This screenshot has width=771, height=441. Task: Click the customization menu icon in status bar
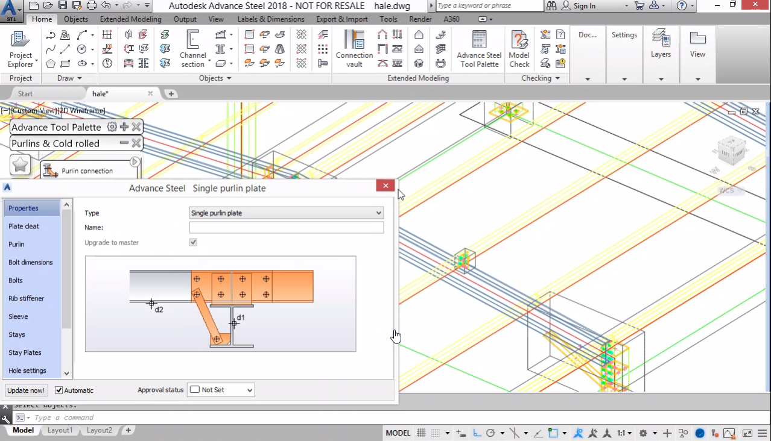[x=762, y=433]
